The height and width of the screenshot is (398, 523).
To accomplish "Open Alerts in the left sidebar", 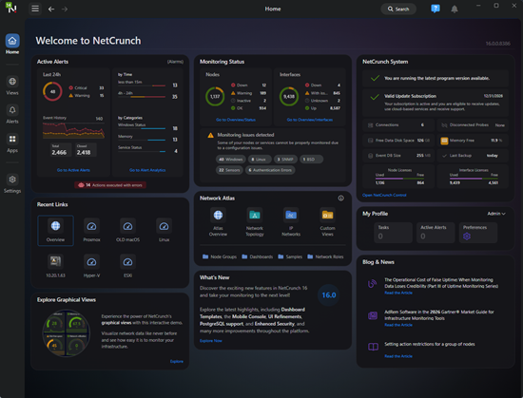I will click(x=12, y=114).
